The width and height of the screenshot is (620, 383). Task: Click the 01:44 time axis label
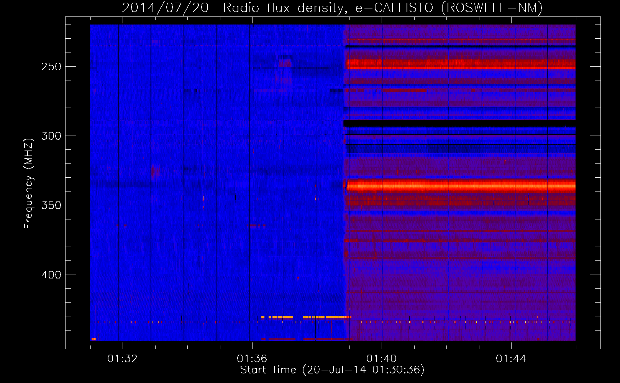click(x=511, y=359)
